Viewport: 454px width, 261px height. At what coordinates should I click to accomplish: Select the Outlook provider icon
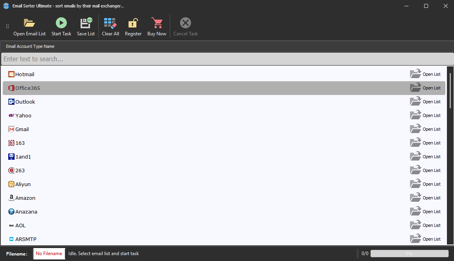[x=11, y=101]
